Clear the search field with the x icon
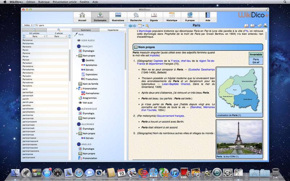290x181 pixels. click(x=125, y=25)
